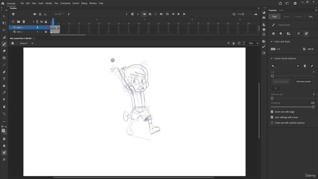The image size is (318, 179).
Task: Click the share/export icon at top right
Action: point(280,3)
